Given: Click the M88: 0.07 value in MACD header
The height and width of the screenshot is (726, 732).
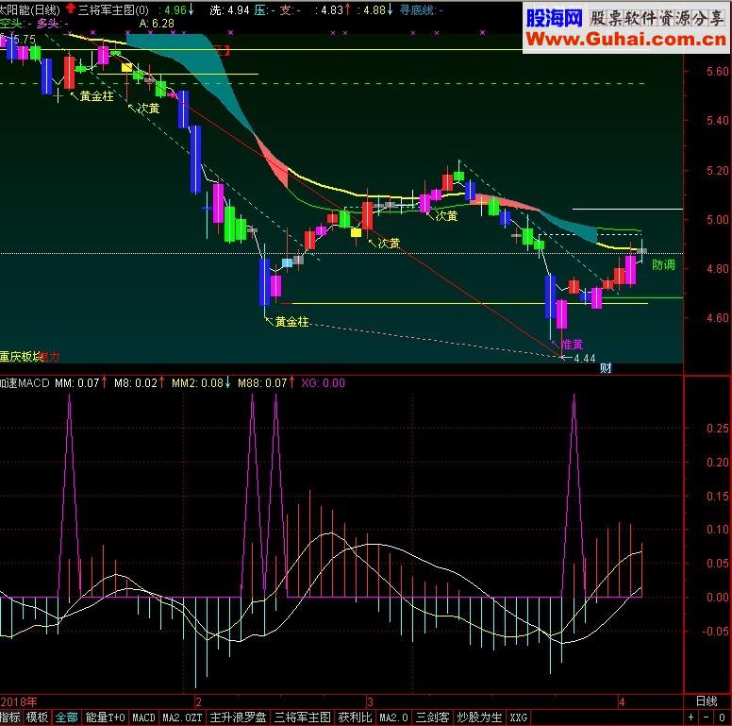Looking at the screenshot, I should click(262, 383).
